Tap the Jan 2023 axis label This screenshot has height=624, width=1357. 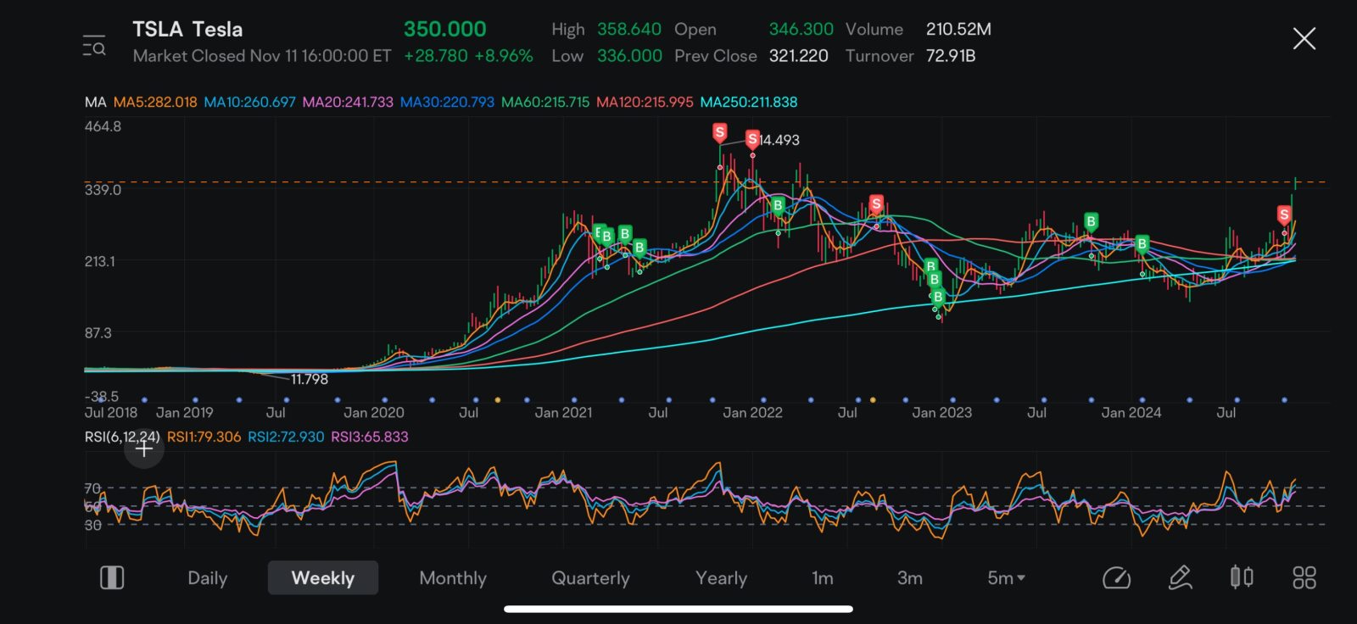(941, 413)
